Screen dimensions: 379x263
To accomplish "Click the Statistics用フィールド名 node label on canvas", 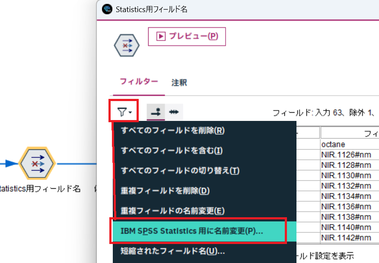I will (x=40, y=189).
